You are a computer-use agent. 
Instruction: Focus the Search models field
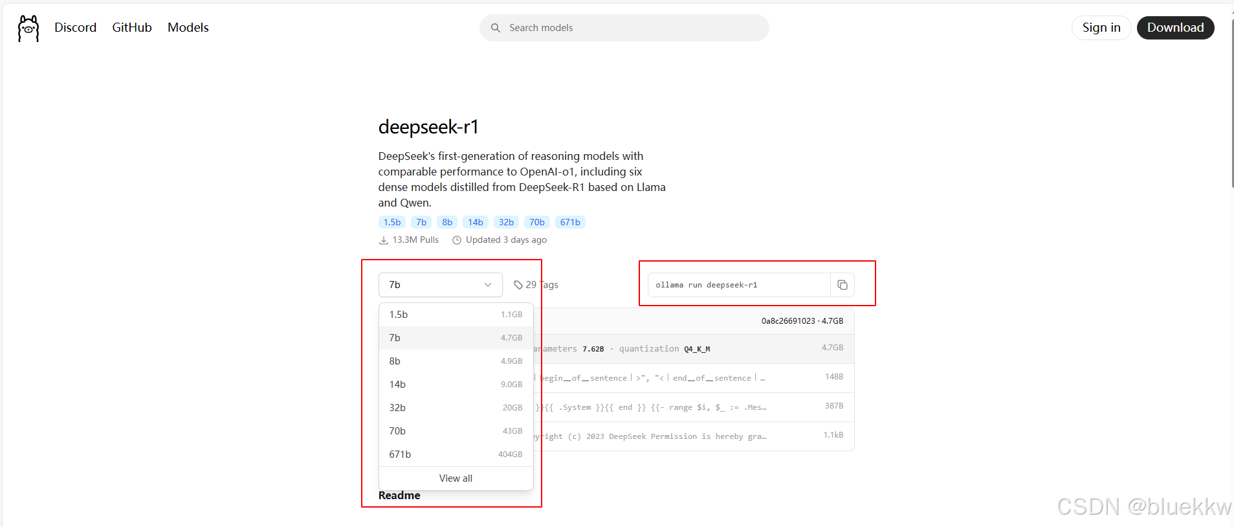point(624,28)
